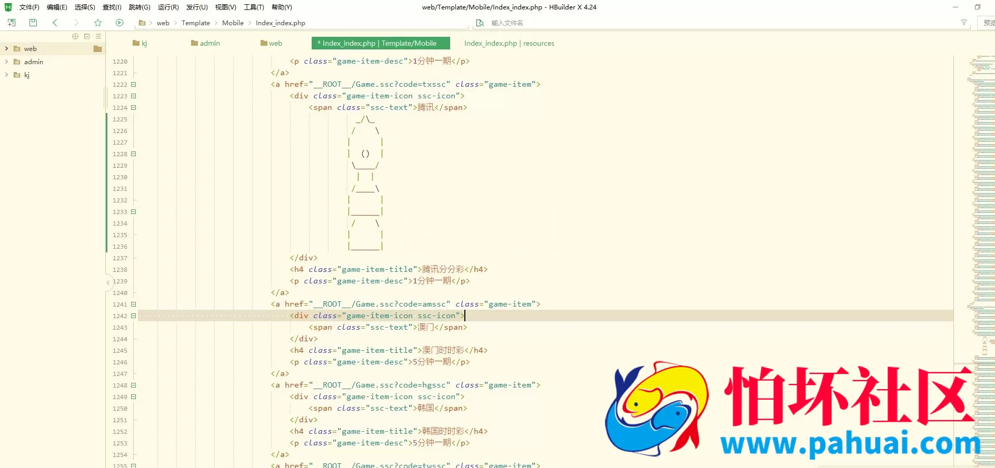Open the 运行(R) menu

tap(168, 7)
